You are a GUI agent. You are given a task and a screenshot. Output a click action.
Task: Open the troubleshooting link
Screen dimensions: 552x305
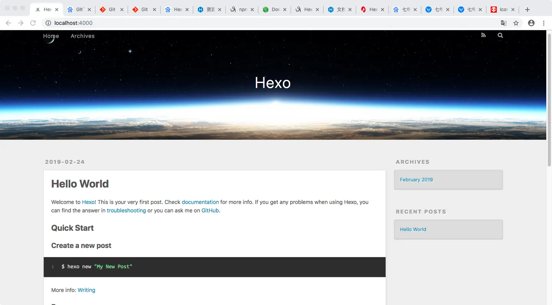(x=127, y=210)
